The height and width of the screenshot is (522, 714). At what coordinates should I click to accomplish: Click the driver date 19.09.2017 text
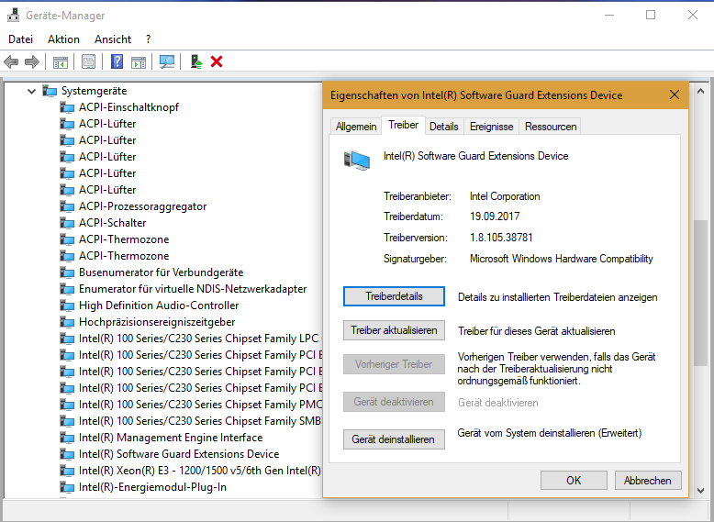pos(495,217)
